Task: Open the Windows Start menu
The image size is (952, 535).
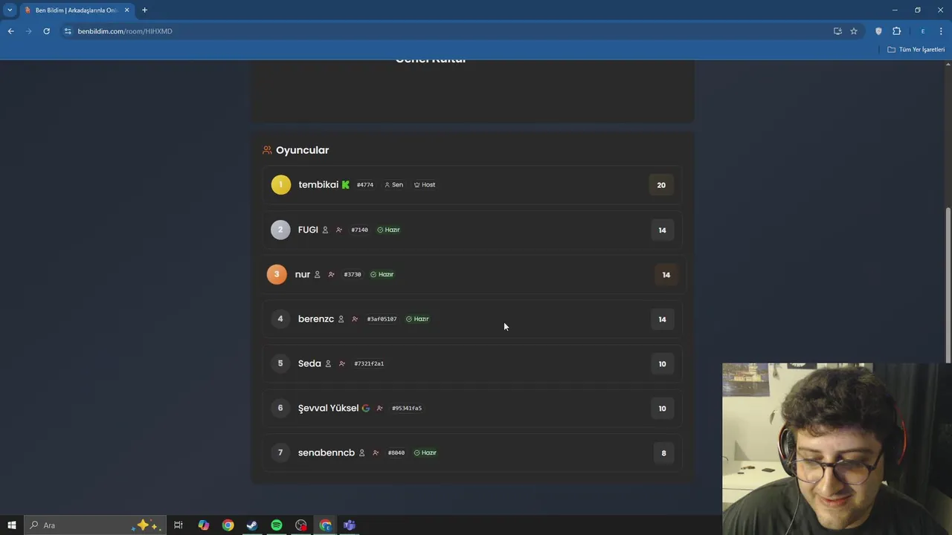Action: 11,525
